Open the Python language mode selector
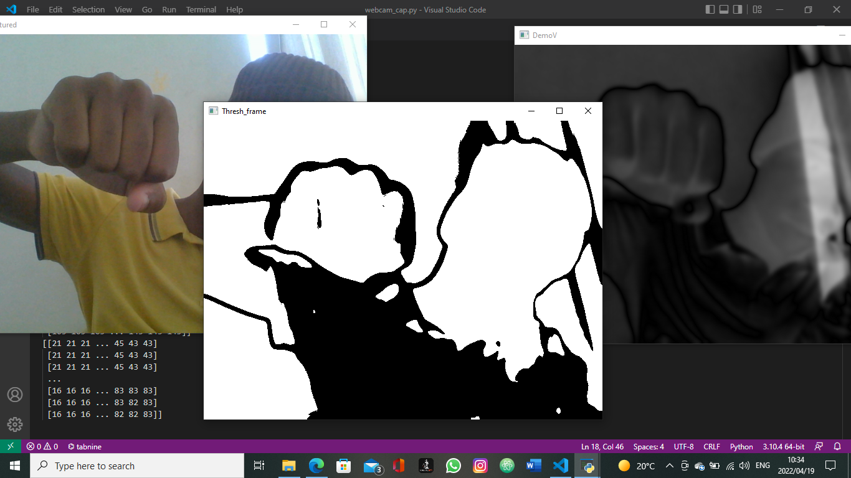851x478 pixels. (741, 446)
